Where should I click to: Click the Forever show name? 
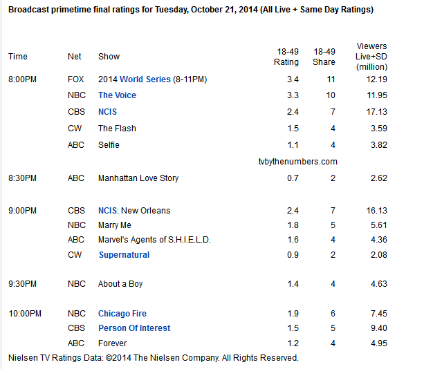coord(112,343)
